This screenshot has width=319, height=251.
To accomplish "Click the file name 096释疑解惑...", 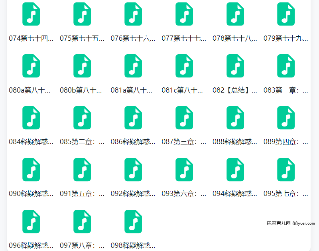I will 31,245.
